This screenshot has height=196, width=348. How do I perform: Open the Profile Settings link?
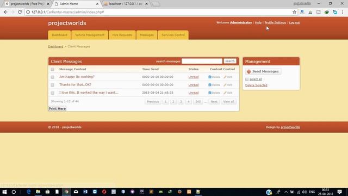[275, 22]
